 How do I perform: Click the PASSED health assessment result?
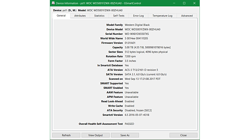[130, 124]
